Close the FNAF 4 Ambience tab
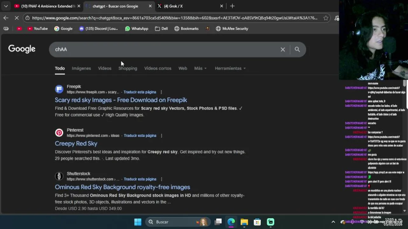This screenshot has width=408, height=229. (x=79, y=6)
